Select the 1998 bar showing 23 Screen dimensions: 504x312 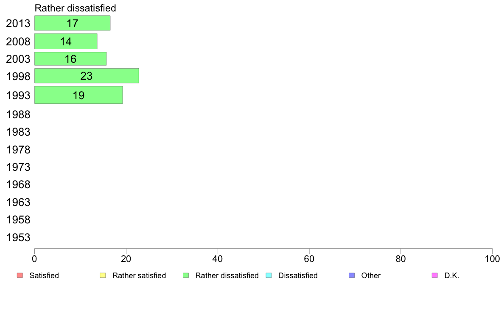click(87, 76)
